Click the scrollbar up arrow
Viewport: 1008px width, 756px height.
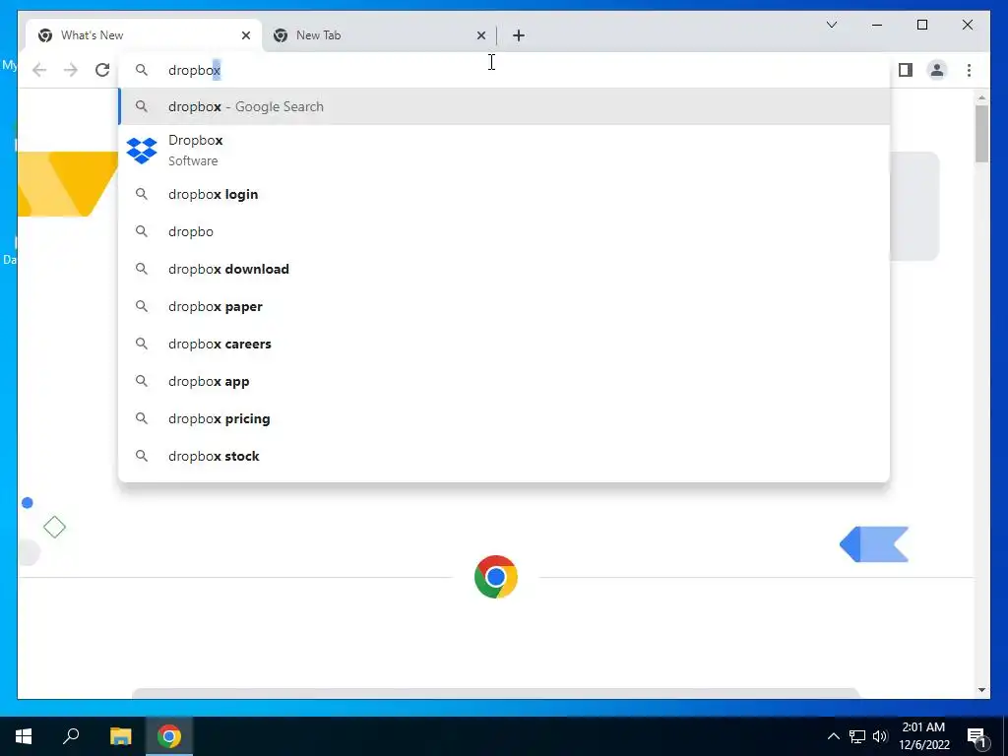pyautogui.click(x=981, y=97)
